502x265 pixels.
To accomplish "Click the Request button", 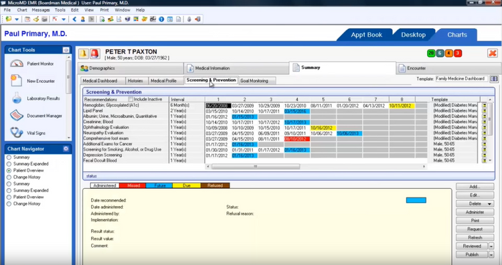I will 475,229.
